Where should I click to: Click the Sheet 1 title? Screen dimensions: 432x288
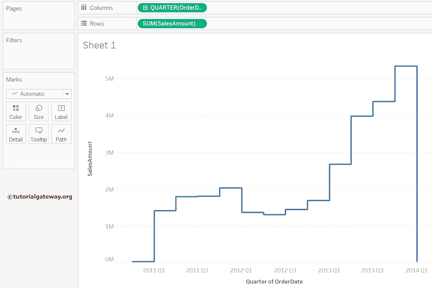(99, 45)
